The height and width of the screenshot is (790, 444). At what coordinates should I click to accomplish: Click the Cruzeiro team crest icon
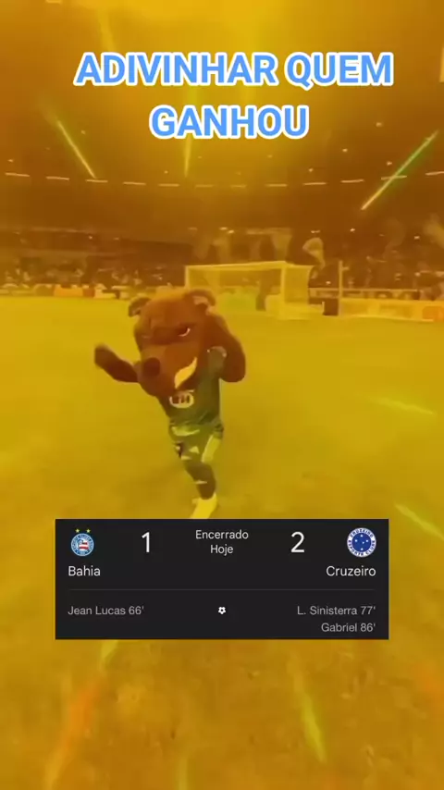pyautogui.click(x=362, y=542)
